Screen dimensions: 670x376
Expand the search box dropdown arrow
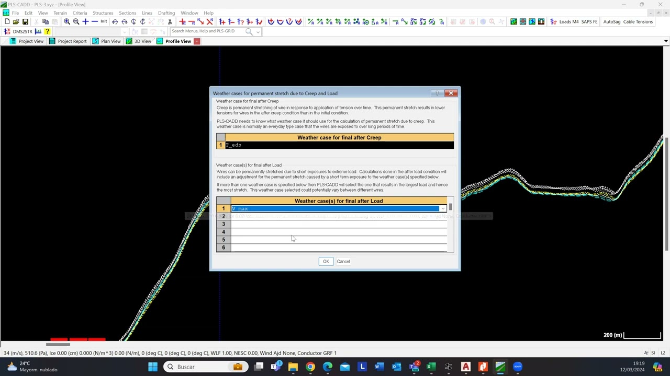tap(258, 32)
